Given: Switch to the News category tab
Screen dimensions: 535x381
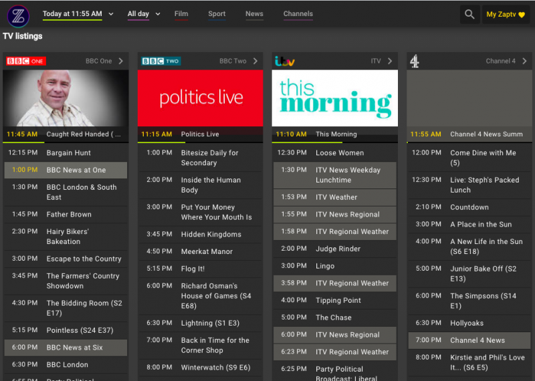Looking at the screenshot, I should [x=254, y=14].
